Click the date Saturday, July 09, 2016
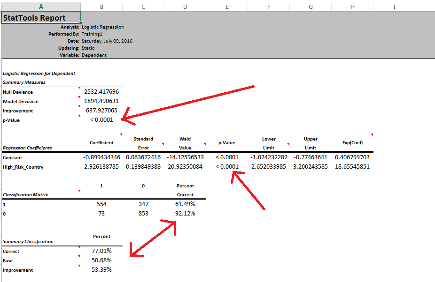The width and height of the screenshot is (435, 282). [x=107, y=41]
